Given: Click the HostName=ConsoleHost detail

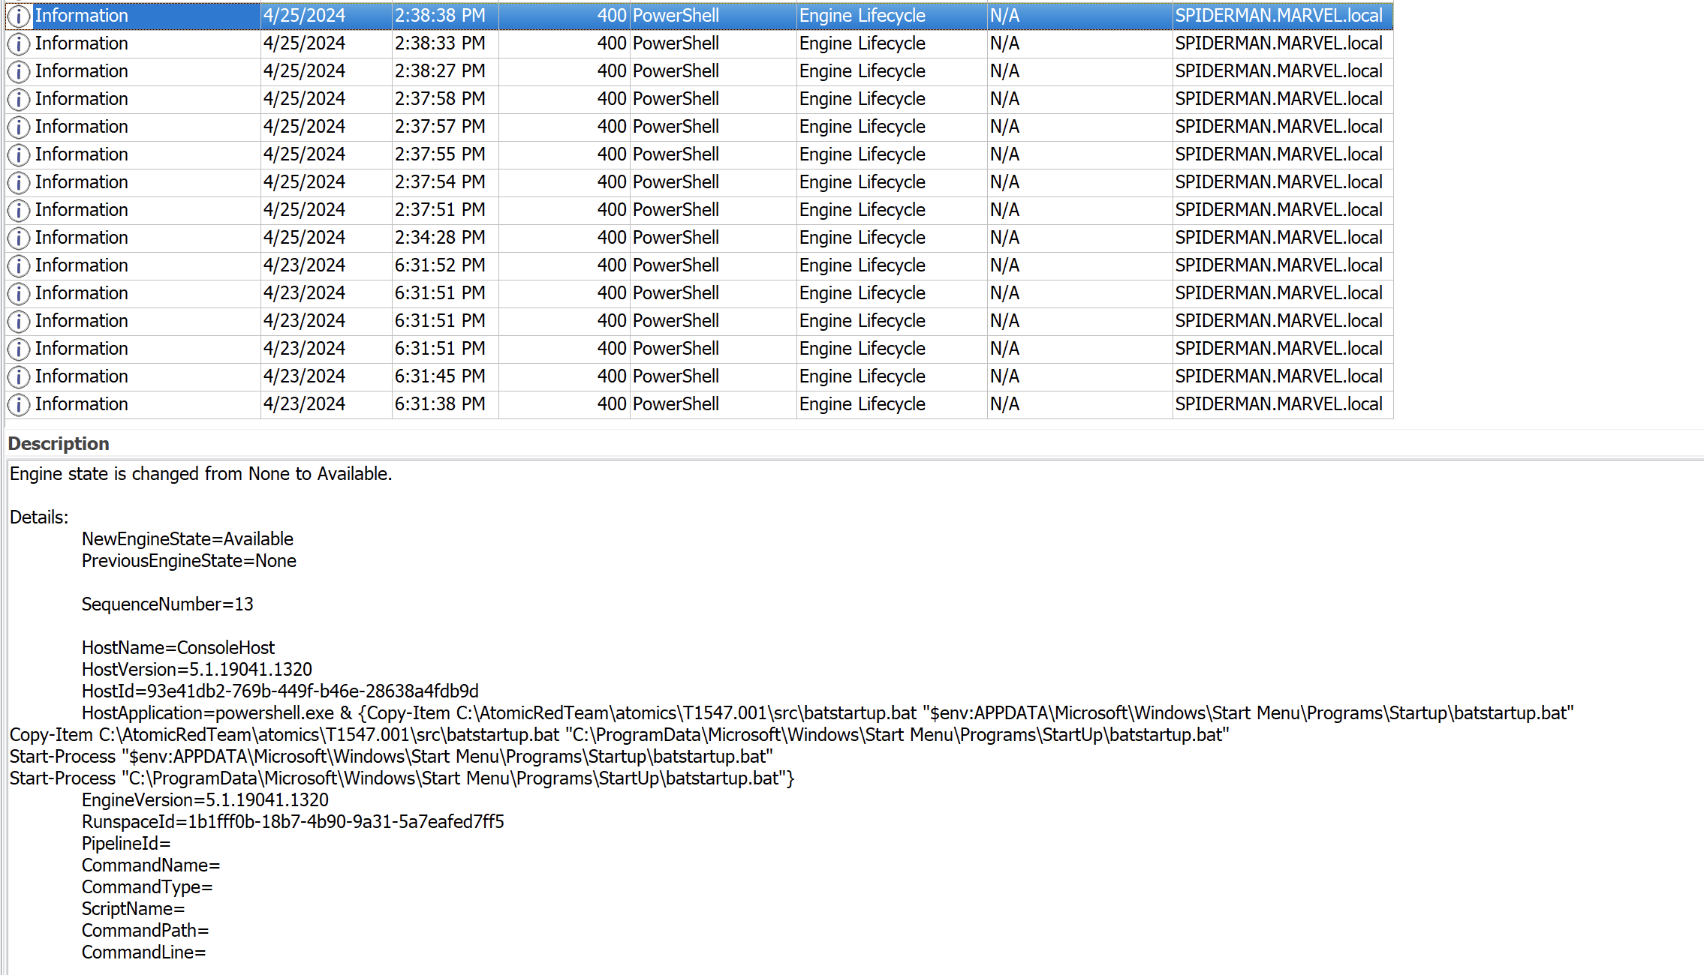Looking at the screenshot, I should [x=178, y=648].
